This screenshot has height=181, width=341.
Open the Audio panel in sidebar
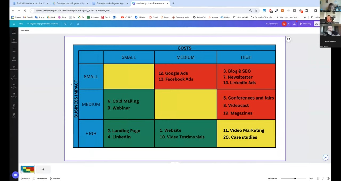(x=14, y=115)
